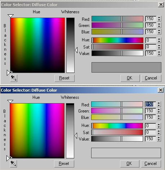Click Reset in the upper Color Selector
165x170 pixels.
pos(64,78)
